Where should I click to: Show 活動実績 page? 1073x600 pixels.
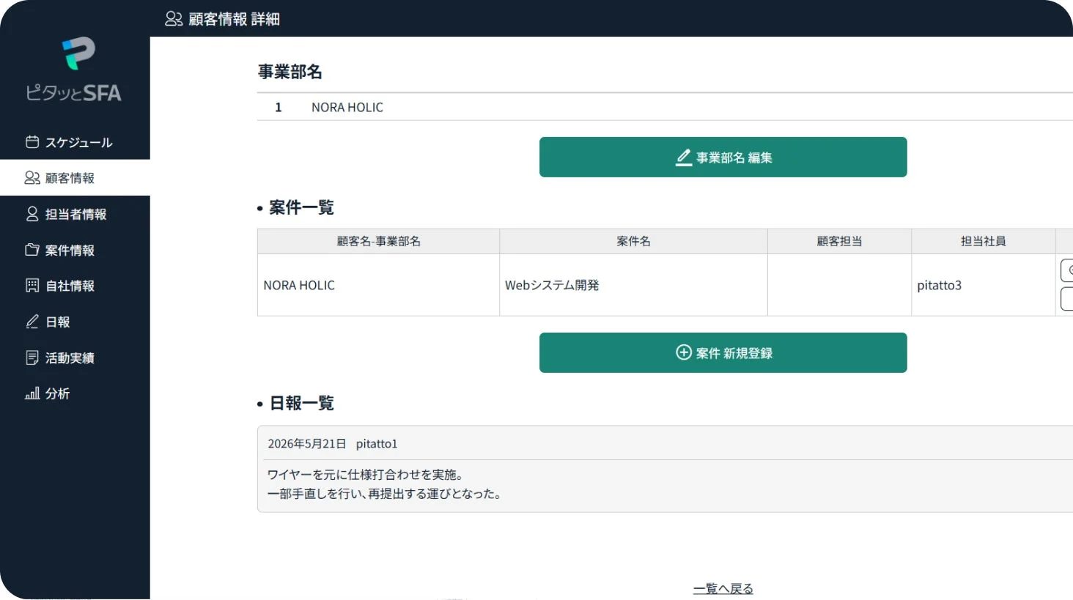75,358
